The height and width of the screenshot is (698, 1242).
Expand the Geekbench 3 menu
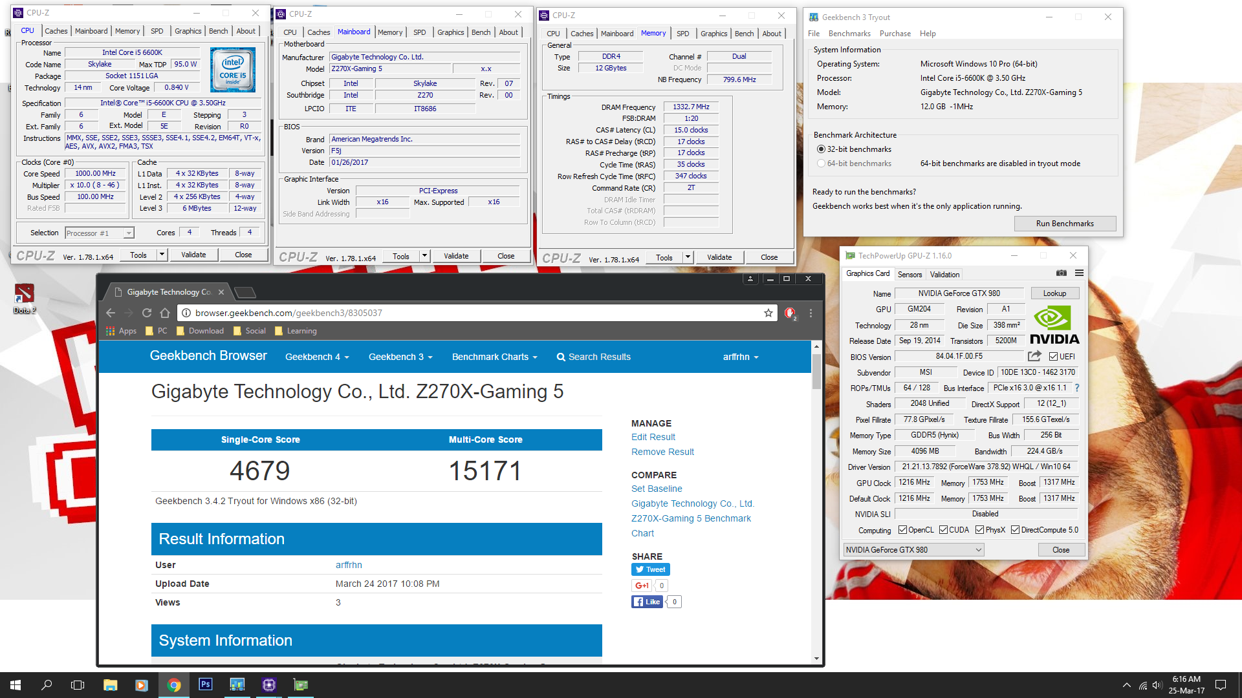[x=400, y=357]
